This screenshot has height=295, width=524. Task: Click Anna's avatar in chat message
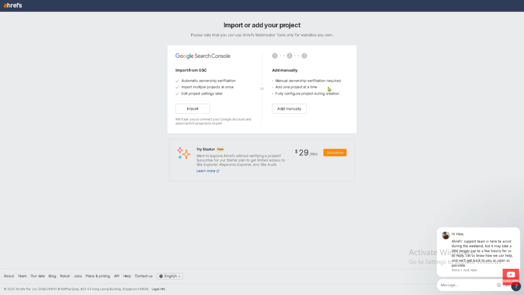[446, 235]
